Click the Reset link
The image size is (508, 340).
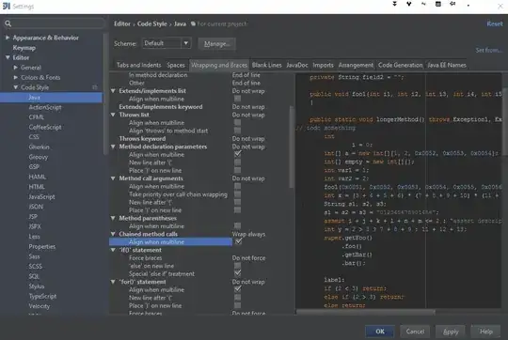(495, 23)
